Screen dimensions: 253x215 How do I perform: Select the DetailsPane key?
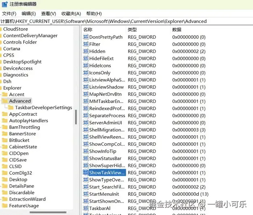pyautogui.click(x=22, y=186)
